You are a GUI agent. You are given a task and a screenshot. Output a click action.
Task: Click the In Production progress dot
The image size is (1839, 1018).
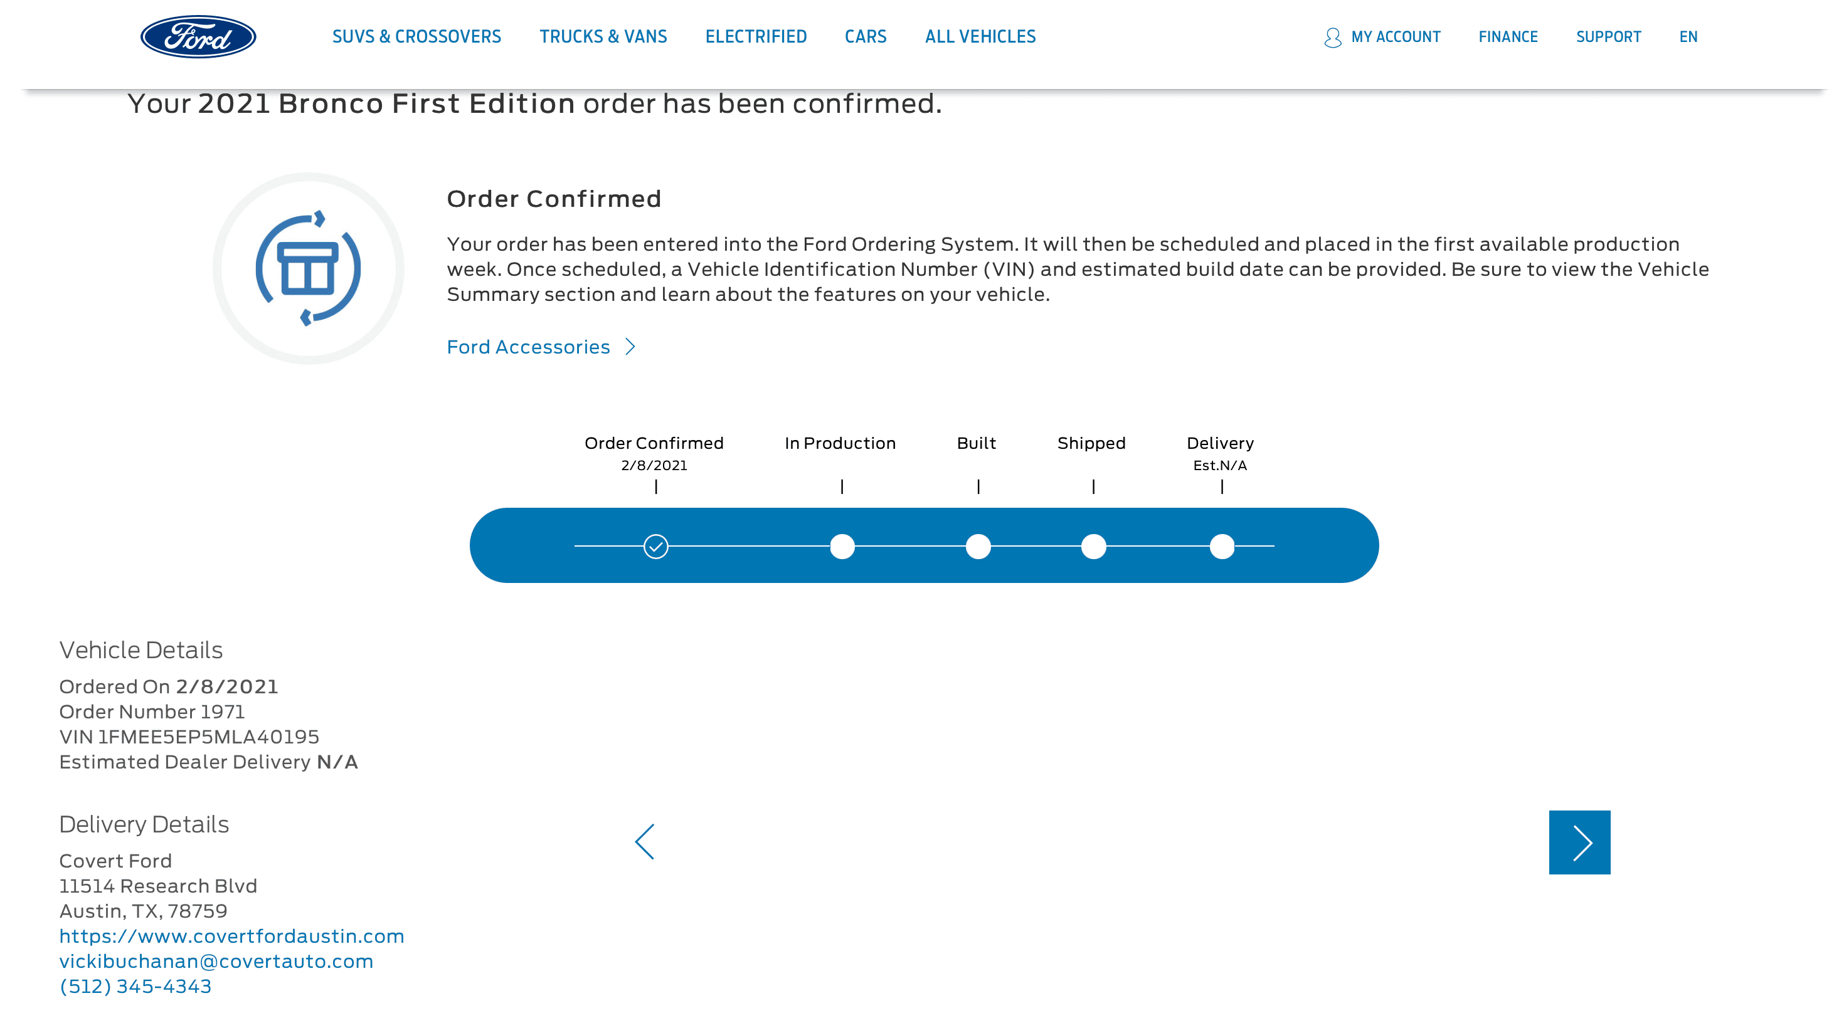(842, 547)
